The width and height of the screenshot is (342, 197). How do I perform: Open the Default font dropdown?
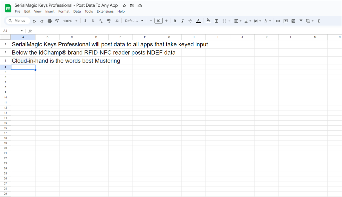tap(134, 21)
